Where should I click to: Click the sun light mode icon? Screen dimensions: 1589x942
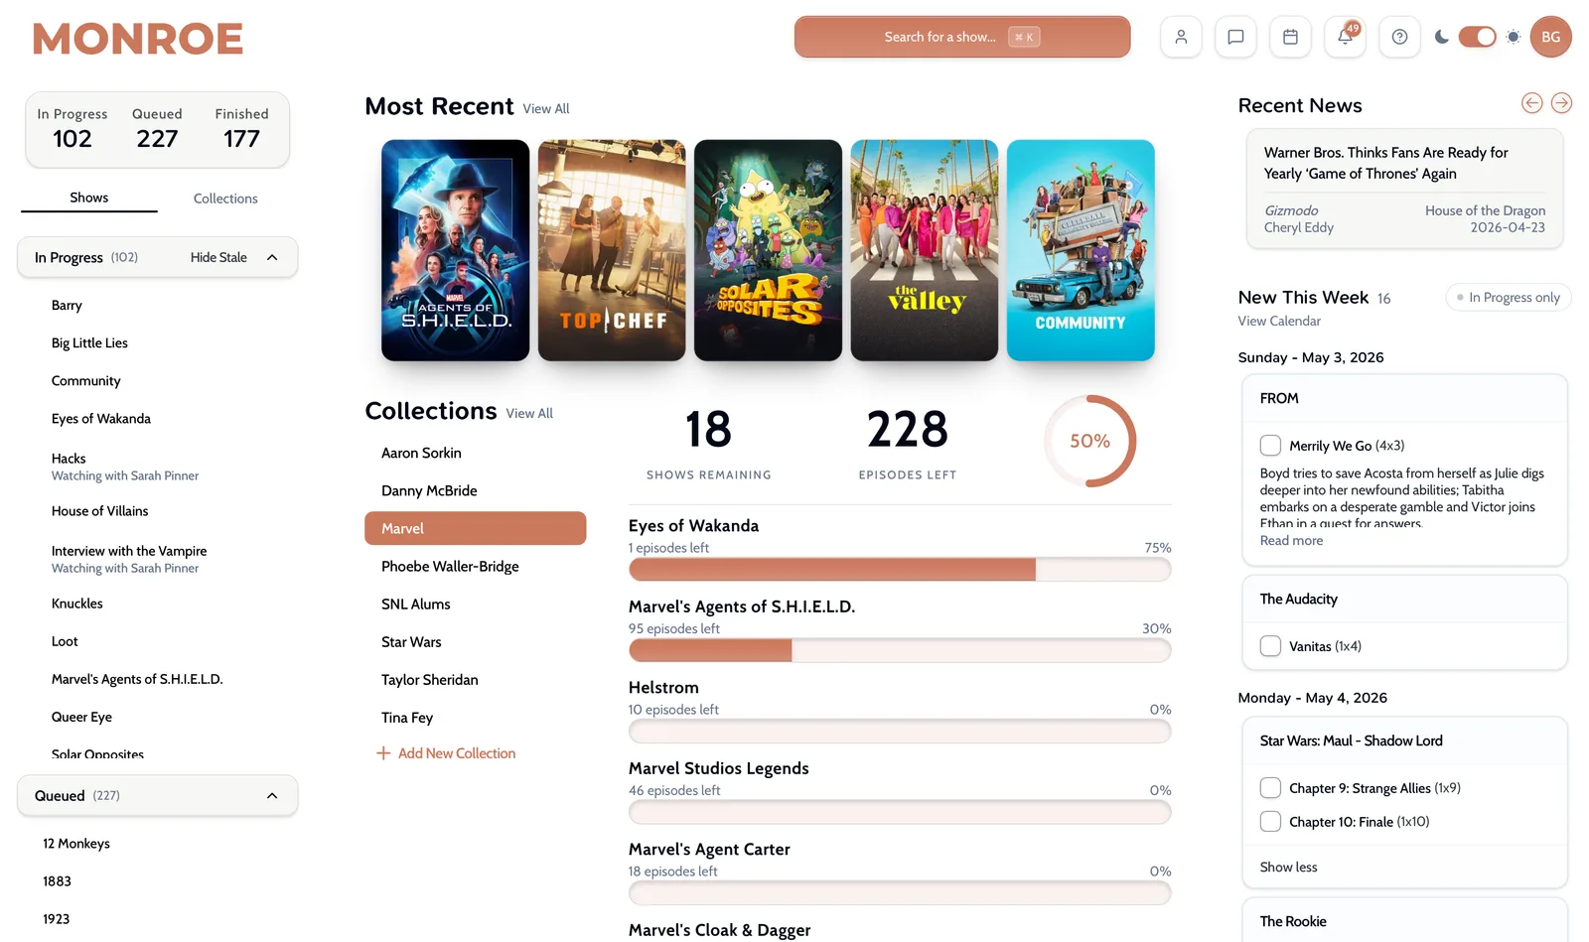(x=1513, y=37)
